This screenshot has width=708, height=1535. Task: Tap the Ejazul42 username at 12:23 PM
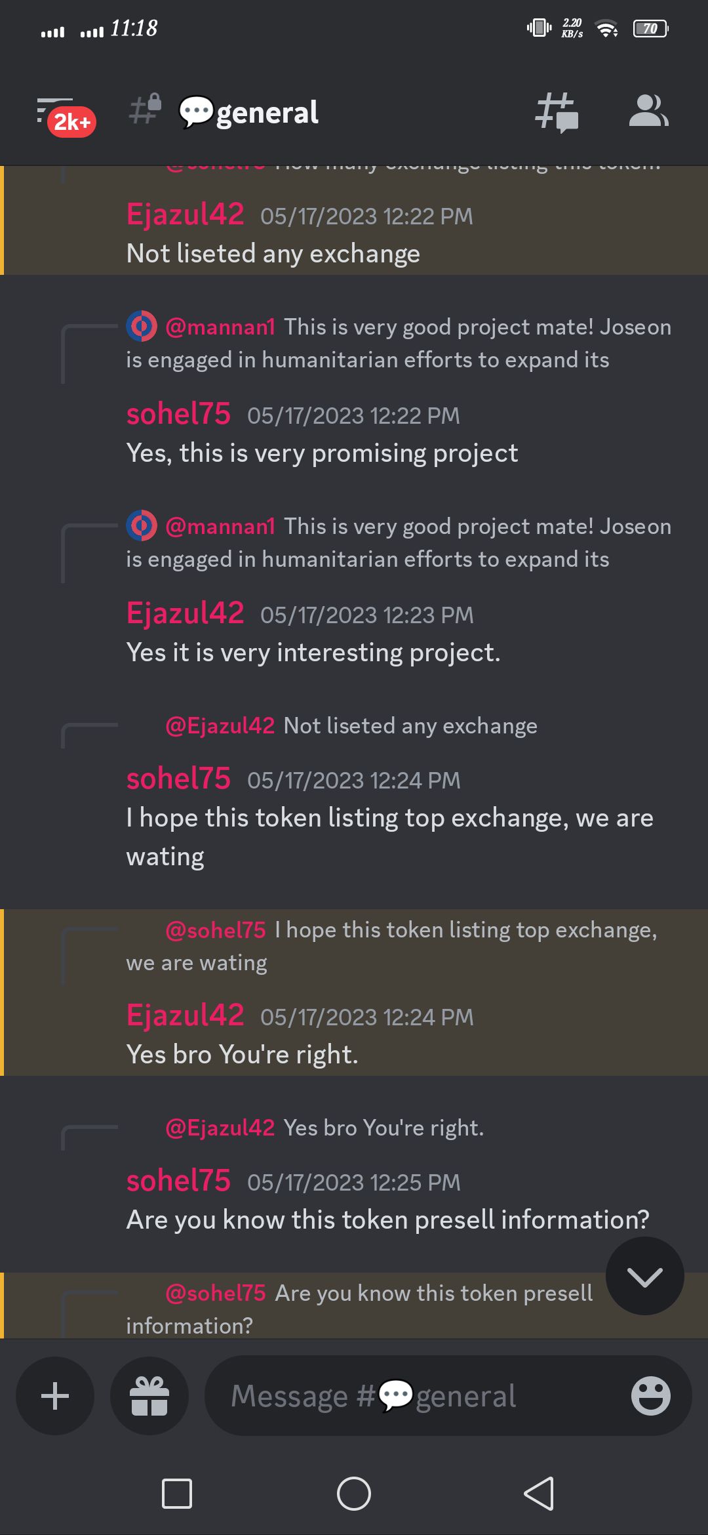coord(185,613)
